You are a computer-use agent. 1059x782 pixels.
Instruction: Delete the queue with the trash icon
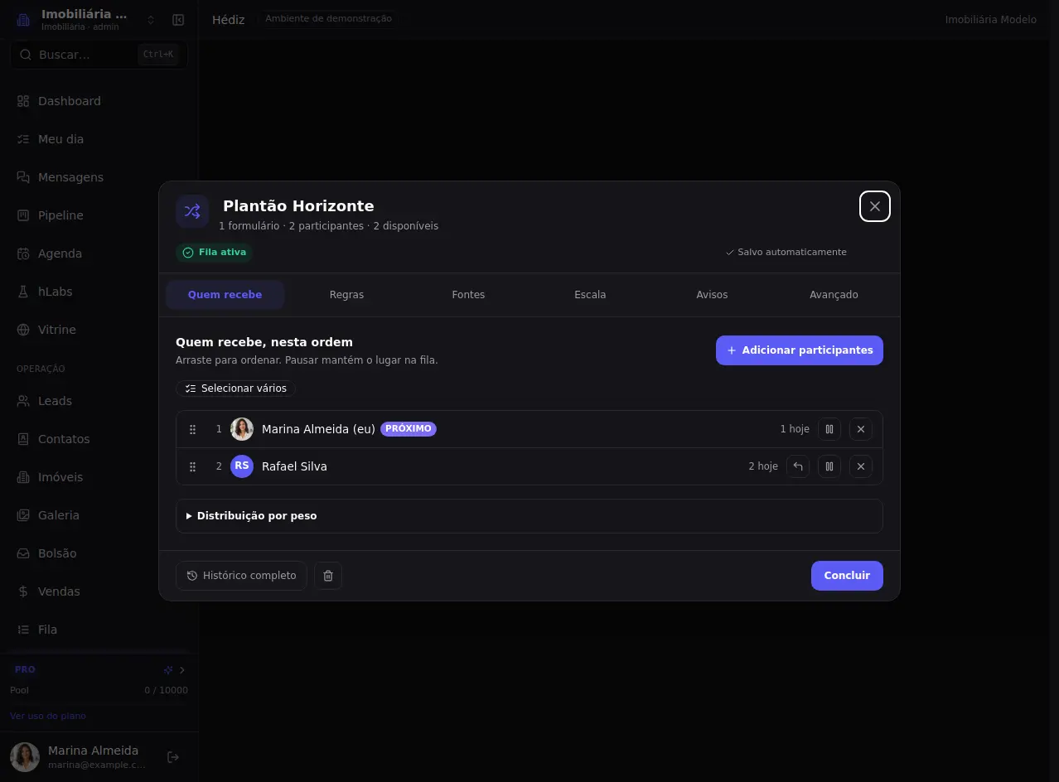click(328, 576)
